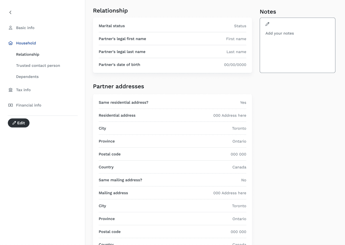Click the Same mailing address row
The image size is (345, 245).
pyautogui.click(x=172, y=180)
